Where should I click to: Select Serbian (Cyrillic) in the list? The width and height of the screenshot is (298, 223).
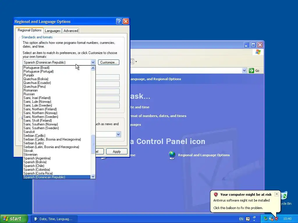[x=57, y=136]
